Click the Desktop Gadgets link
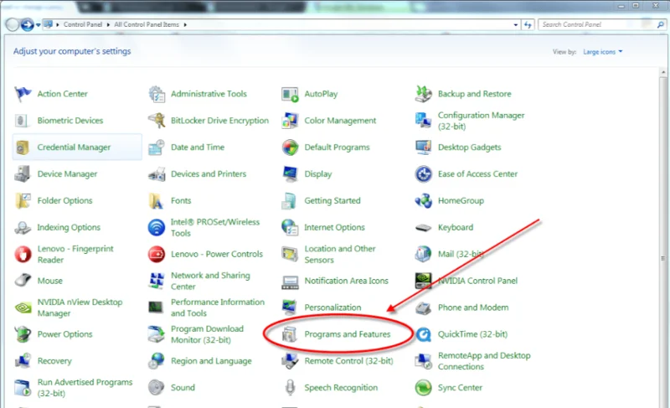 [469, 147]
